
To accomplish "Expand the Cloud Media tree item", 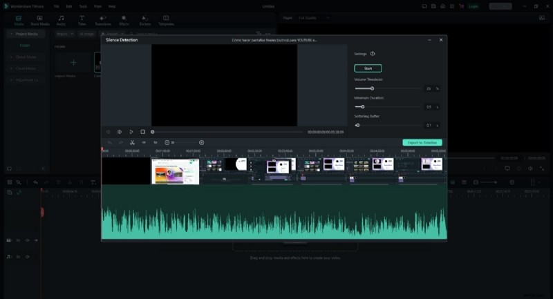I will point(11,68).
